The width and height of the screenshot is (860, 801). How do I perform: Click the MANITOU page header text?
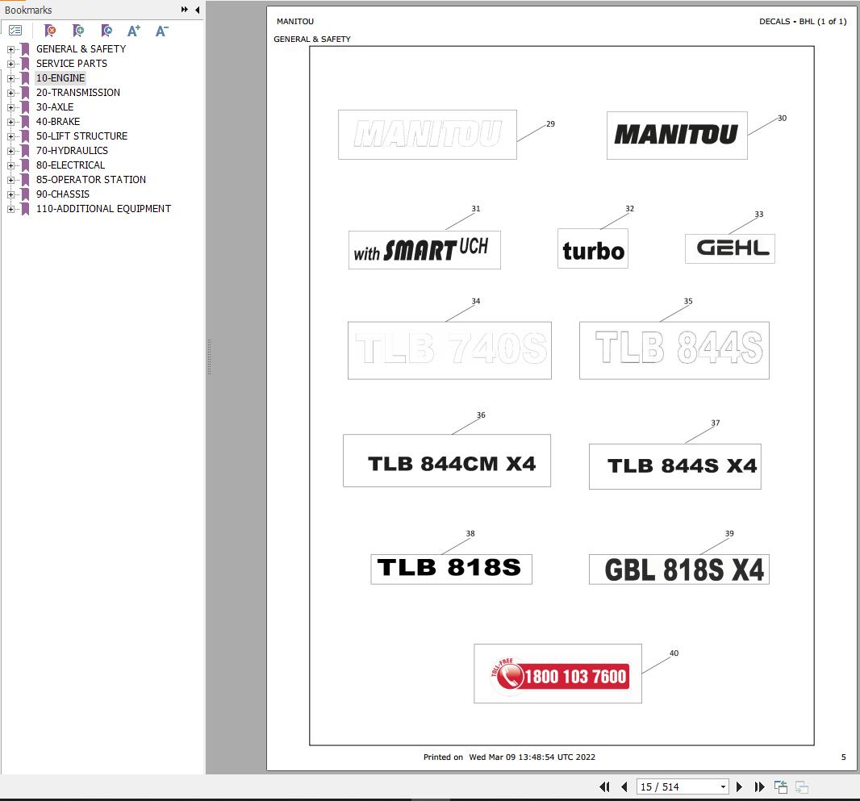point(295,22)
